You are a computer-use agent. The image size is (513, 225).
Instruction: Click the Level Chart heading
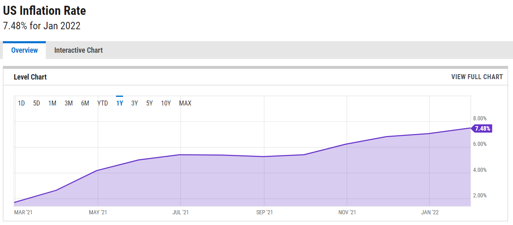pos(30,77)
